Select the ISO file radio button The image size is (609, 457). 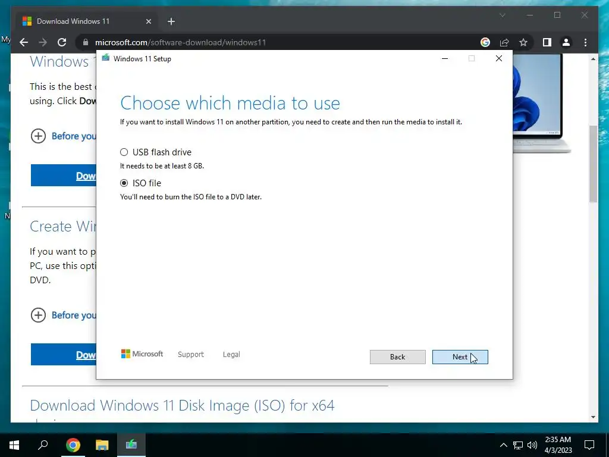pos(124,183)
